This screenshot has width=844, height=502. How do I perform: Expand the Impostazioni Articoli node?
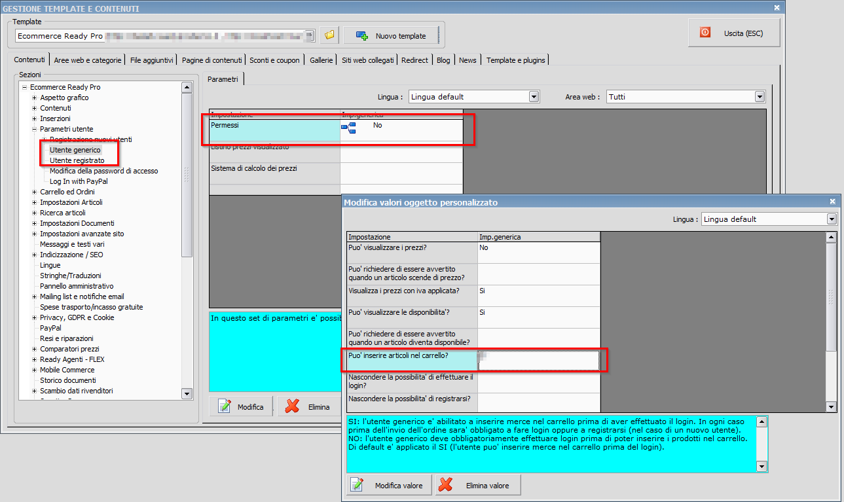pyautogui.click(x=35, y=202)
